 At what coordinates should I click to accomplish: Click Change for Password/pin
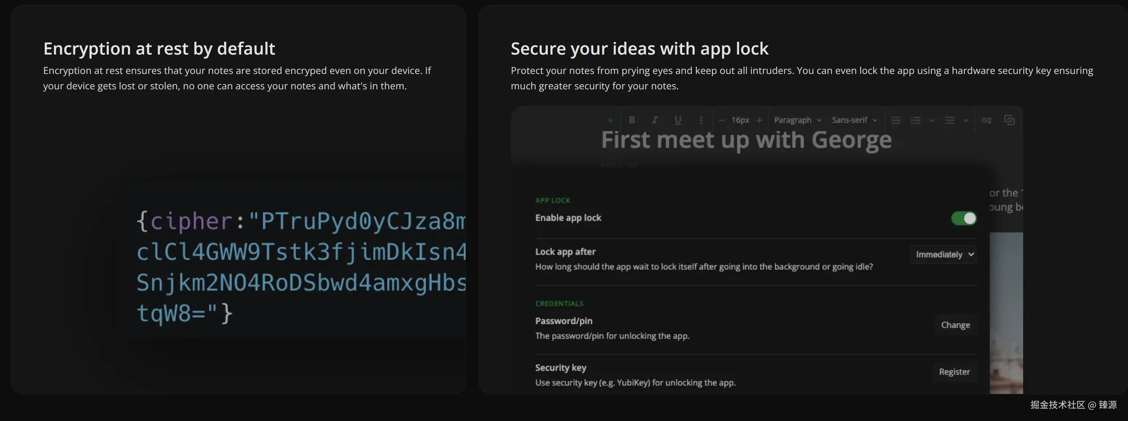[x=955, y=325]
